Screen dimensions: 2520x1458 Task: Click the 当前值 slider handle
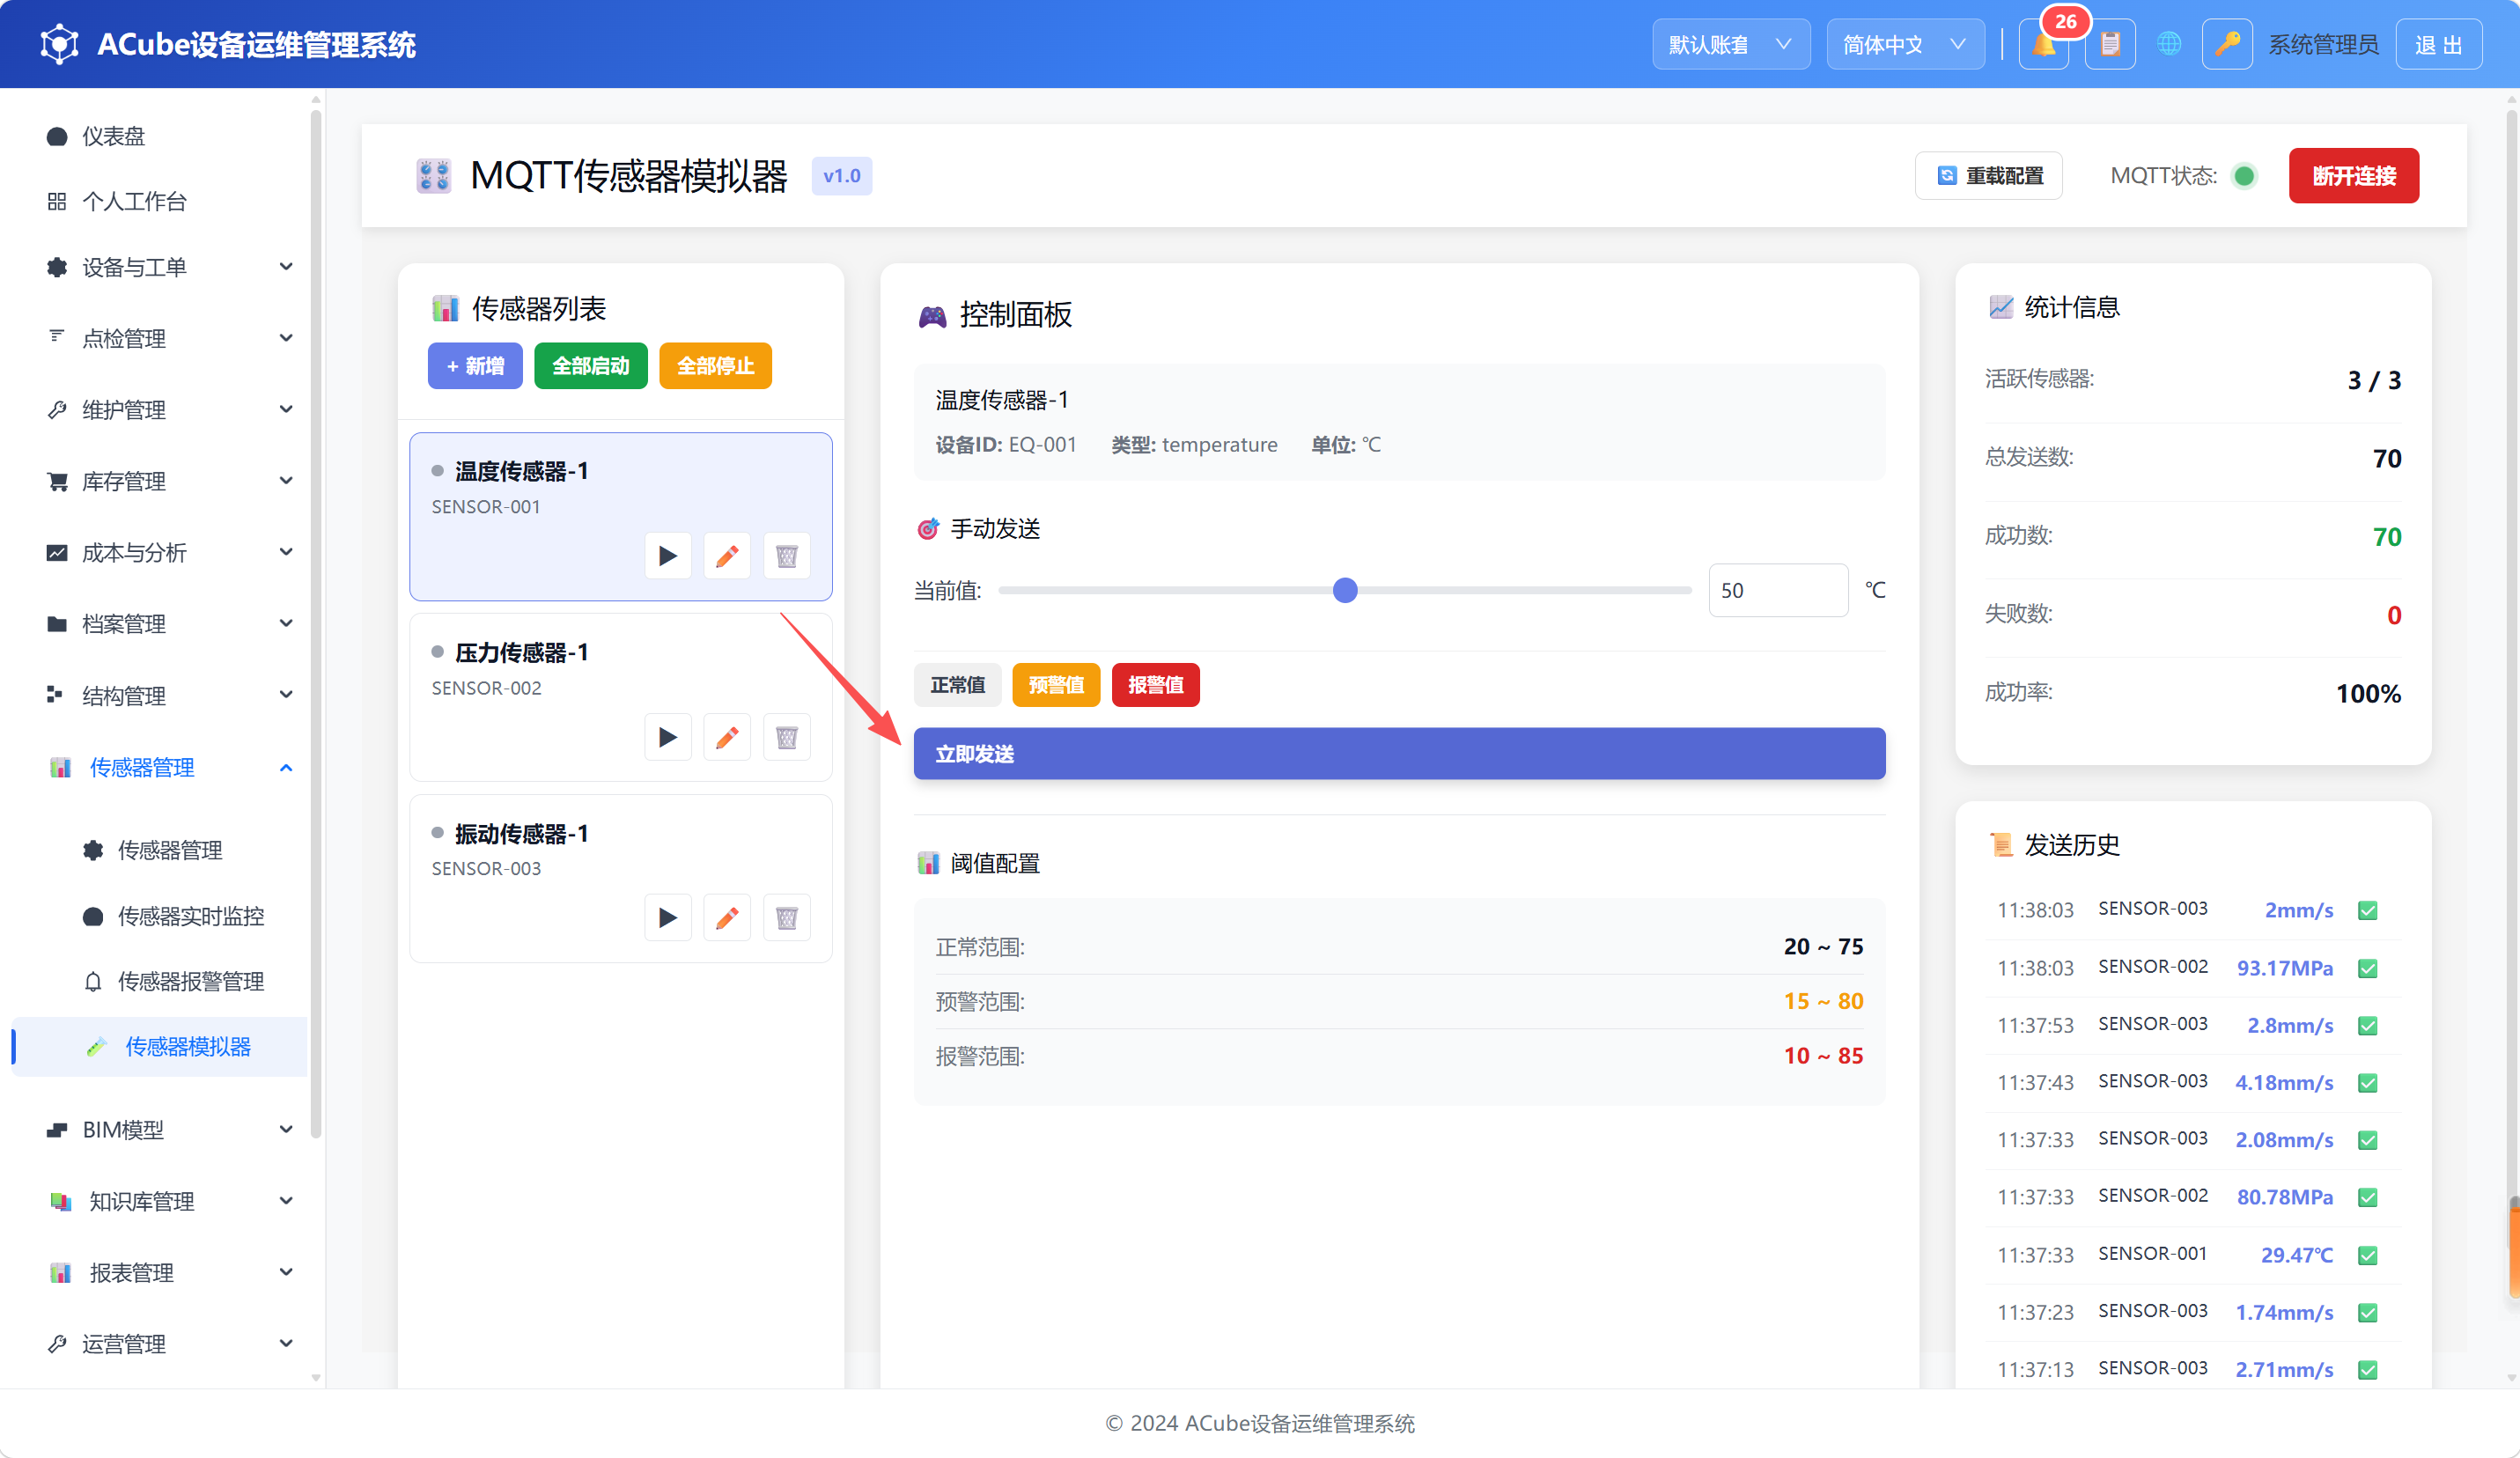1345,590
